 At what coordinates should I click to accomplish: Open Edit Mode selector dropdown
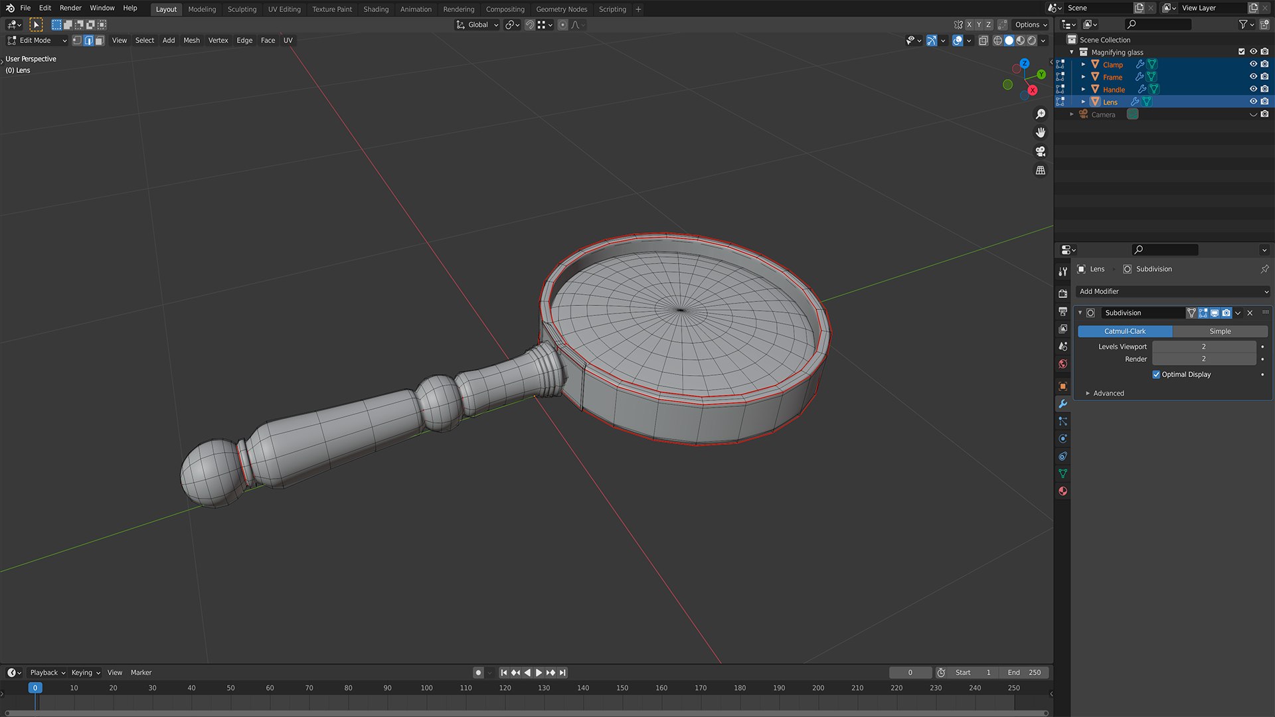(x=37, y=40)
